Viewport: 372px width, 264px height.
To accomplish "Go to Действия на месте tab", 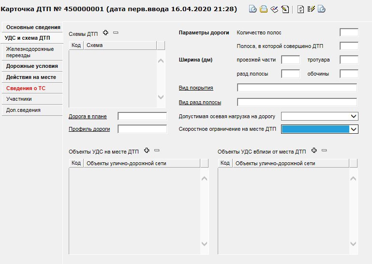I will [x=32, y=77].
